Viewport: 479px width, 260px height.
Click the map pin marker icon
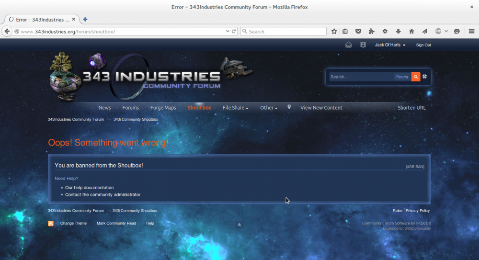tap(289, 107)
